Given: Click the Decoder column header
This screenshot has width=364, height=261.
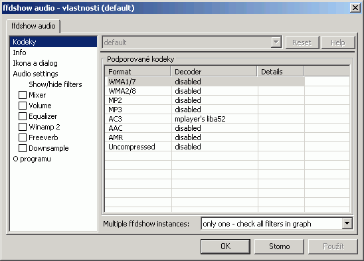Looking at the screenshot, I should [214, 72].
